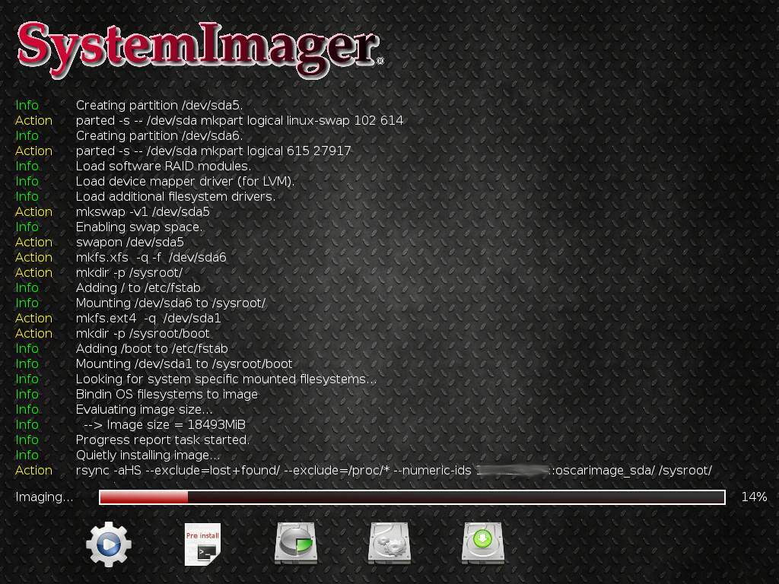Click "Bindin OS filesystems to image" line

tap(167, 395)
